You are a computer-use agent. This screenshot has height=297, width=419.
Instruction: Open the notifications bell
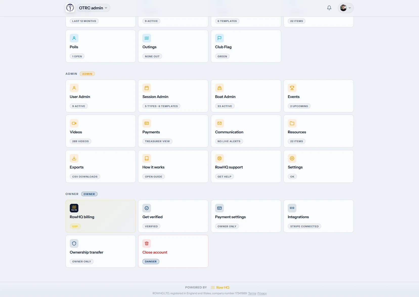point(329,8)
